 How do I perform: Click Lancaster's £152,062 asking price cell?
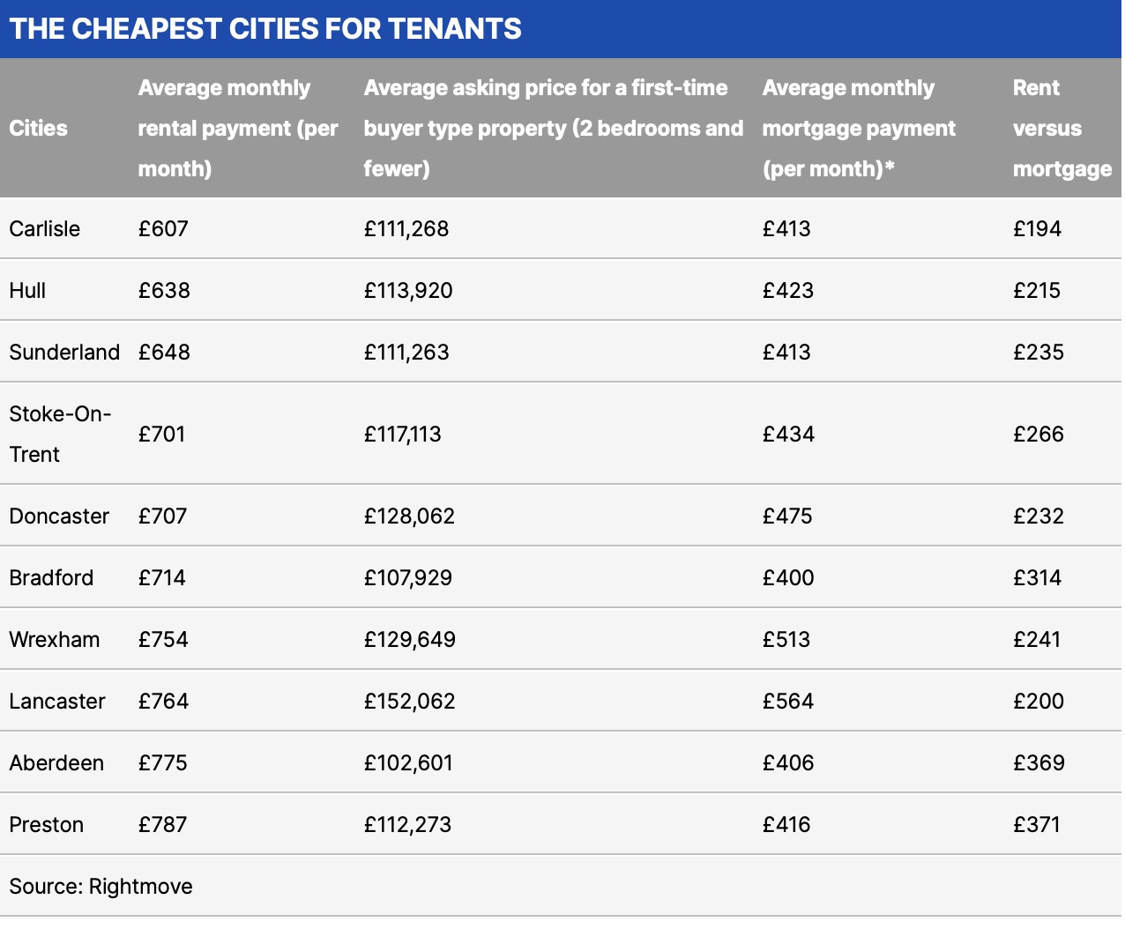[x=409, y=702]
